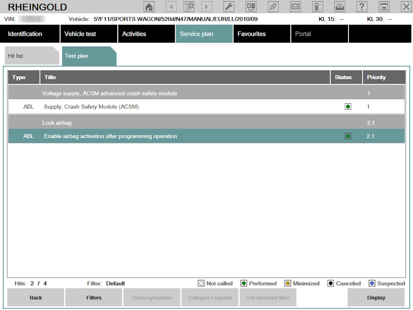The width and height of the screenshot is (413, 310).
Task: Open the wrench service tools icon
Action: point(228,6)
